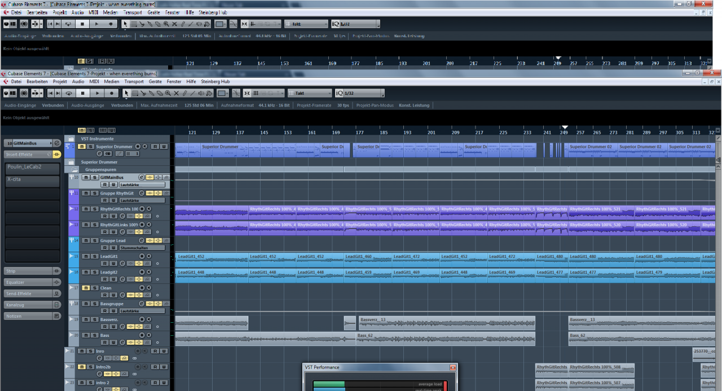The height and width of the screenshot is (391, 722).
Task: Start playback with the Play button
Action: [x=97, y=93]
